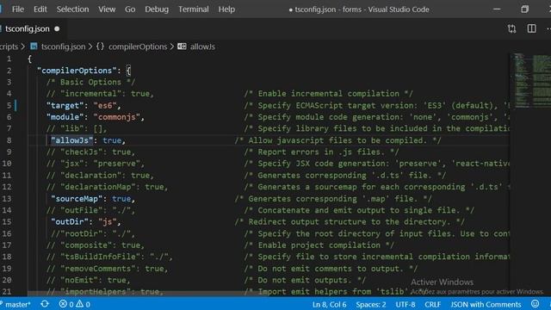This screenshot has height=310, width=551.
Task: Change indentation via Spaces: 2
Action: (x=371, y=304)
